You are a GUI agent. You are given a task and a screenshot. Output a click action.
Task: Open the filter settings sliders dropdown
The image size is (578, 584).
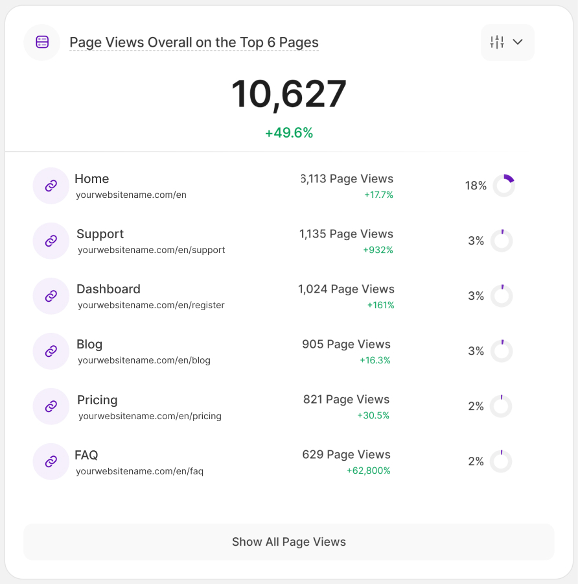pyautogui.click(x=507, y=42)
